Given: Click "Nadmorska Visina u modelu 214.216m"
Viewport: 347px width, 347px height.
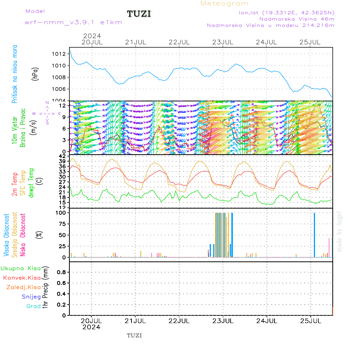Looking at the screenshot, I should (270, 25).
